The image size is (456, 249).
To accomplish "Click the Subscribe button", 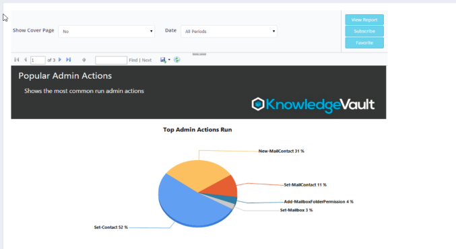I will [364, 31].
